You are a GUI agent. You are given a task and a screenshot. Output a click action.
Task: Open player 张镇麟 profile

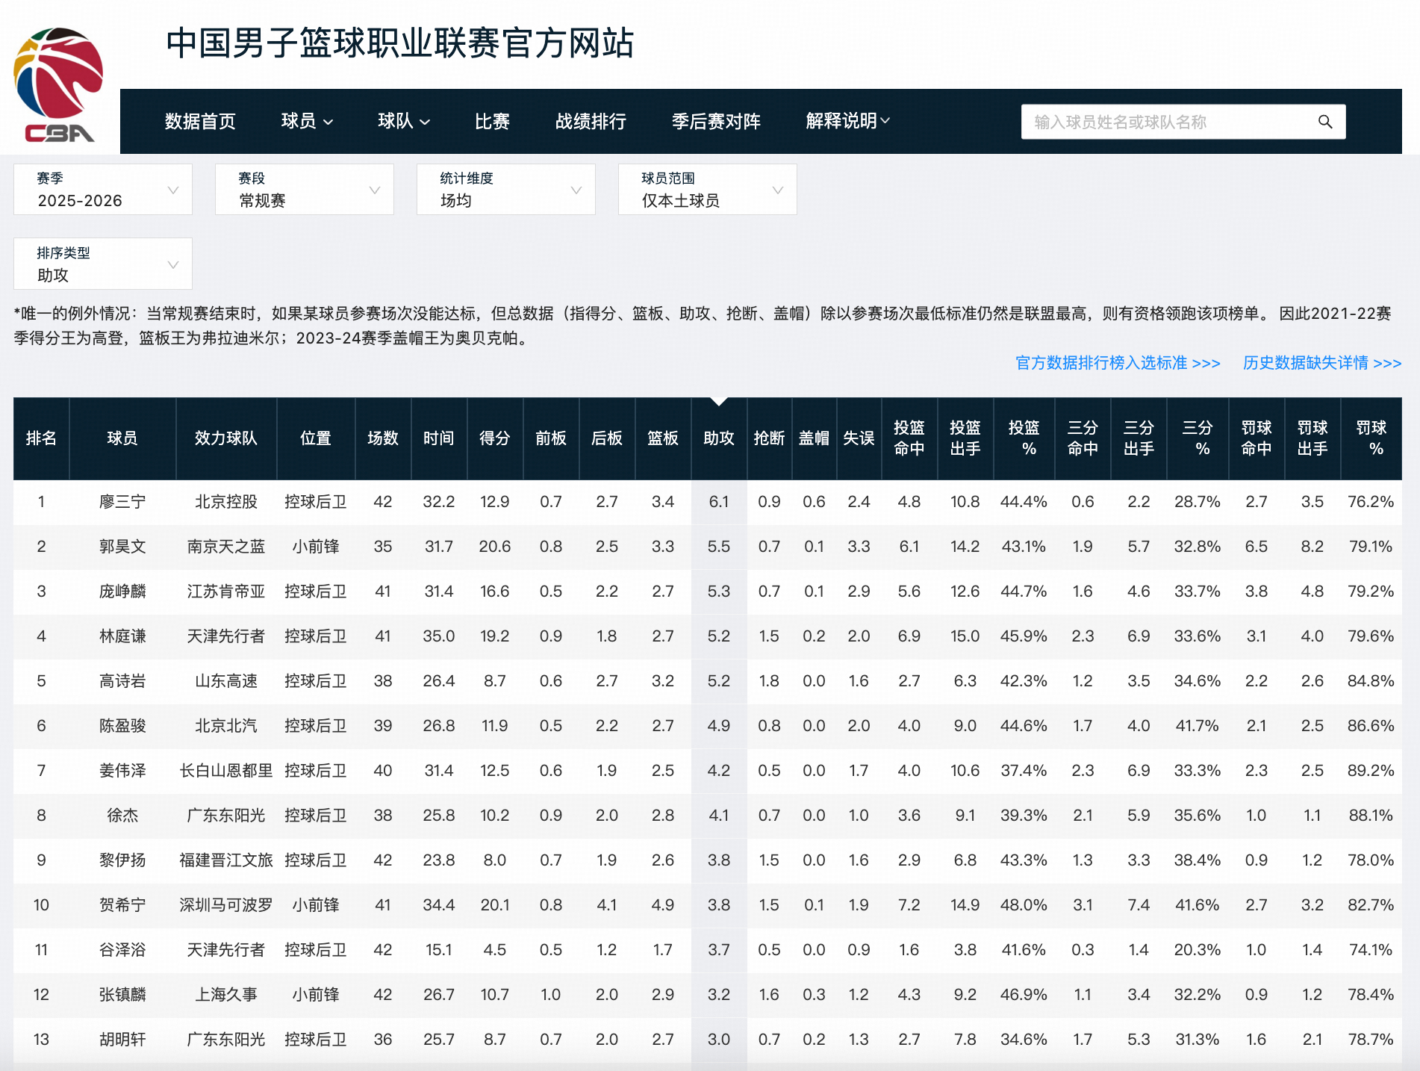click(122, 995)
